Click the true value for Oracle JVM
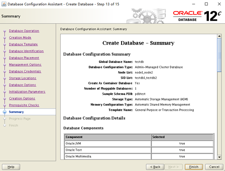The width and height of the screenshot is (225, 171). (x=182, y=143)
